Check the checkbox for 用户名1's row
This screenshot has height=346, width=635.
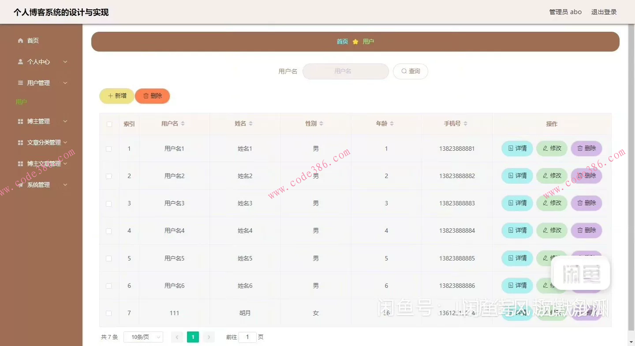pos(109,149)
